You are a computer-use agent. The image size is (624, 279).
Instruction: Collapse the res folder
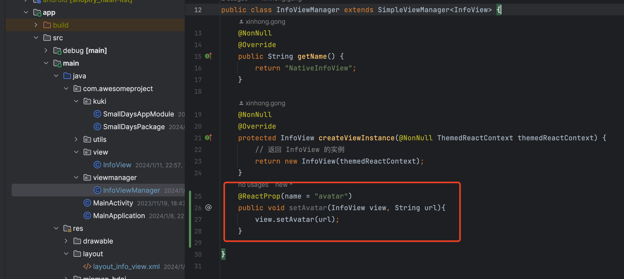point(56,228)
